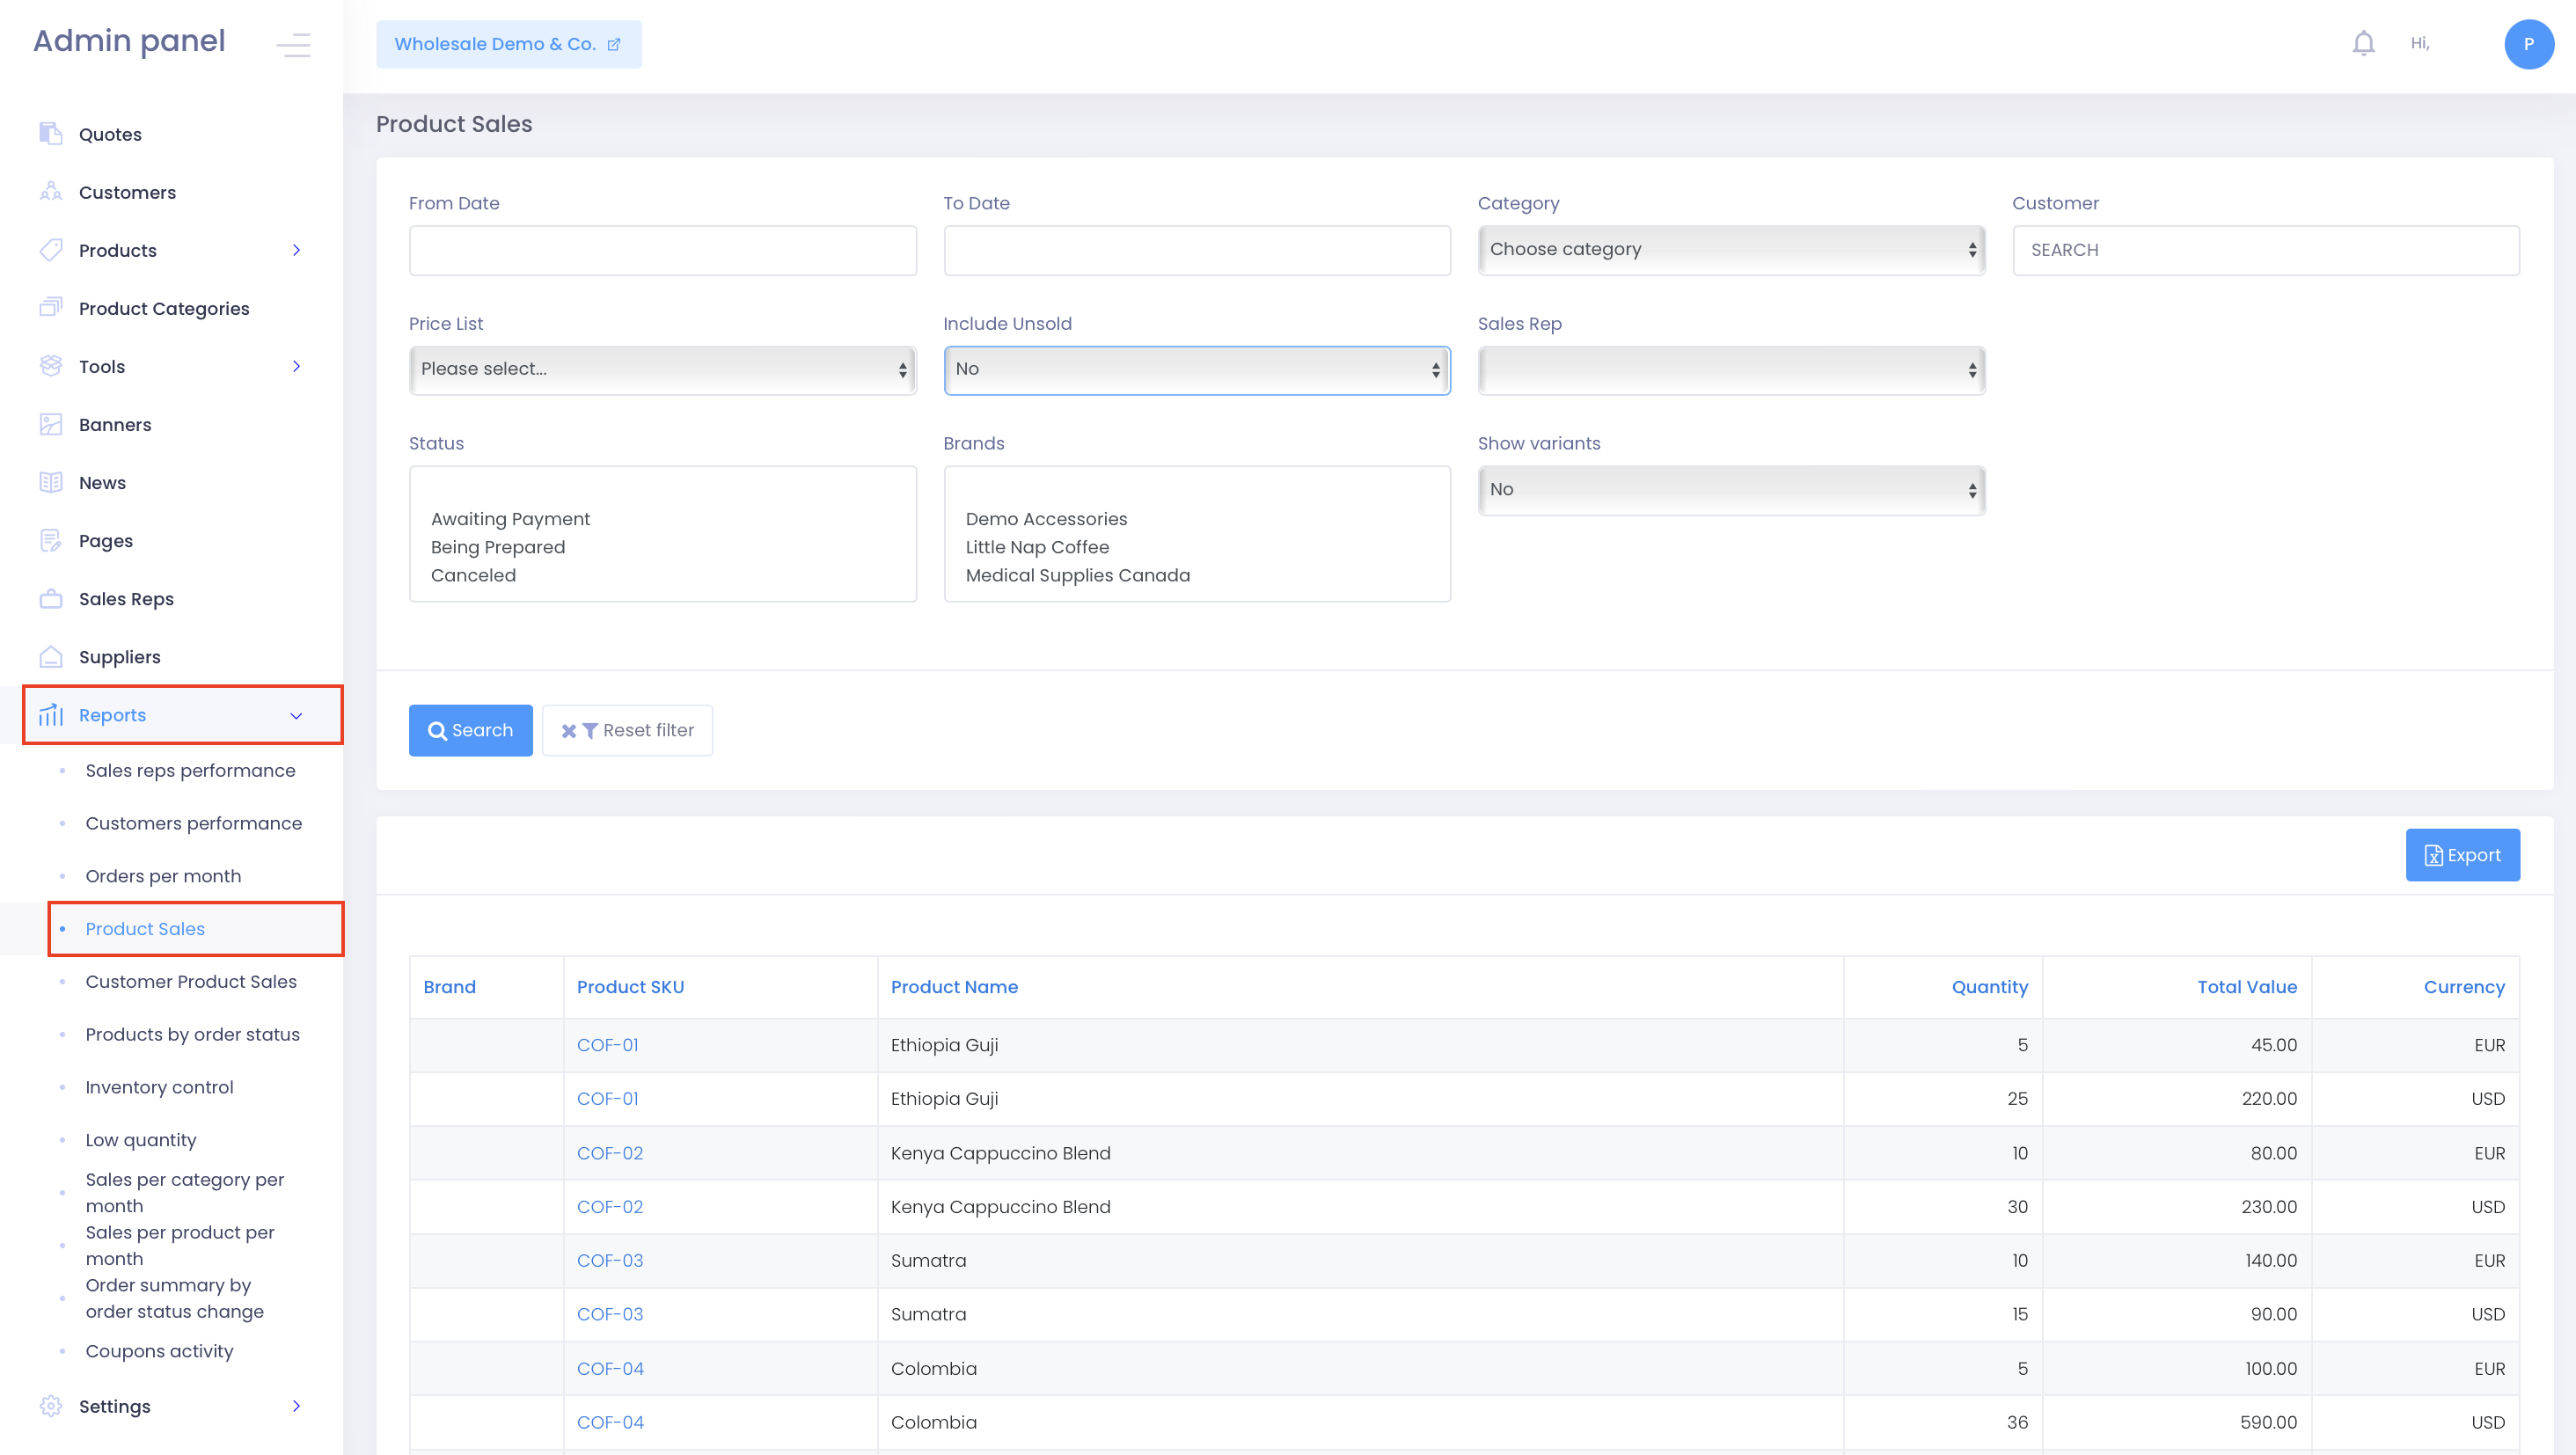This screenshot has width=2576, height=1455.
Task: Open Customers via its sidebar icon
Action: pyautogui.click(x=51, y=191)
